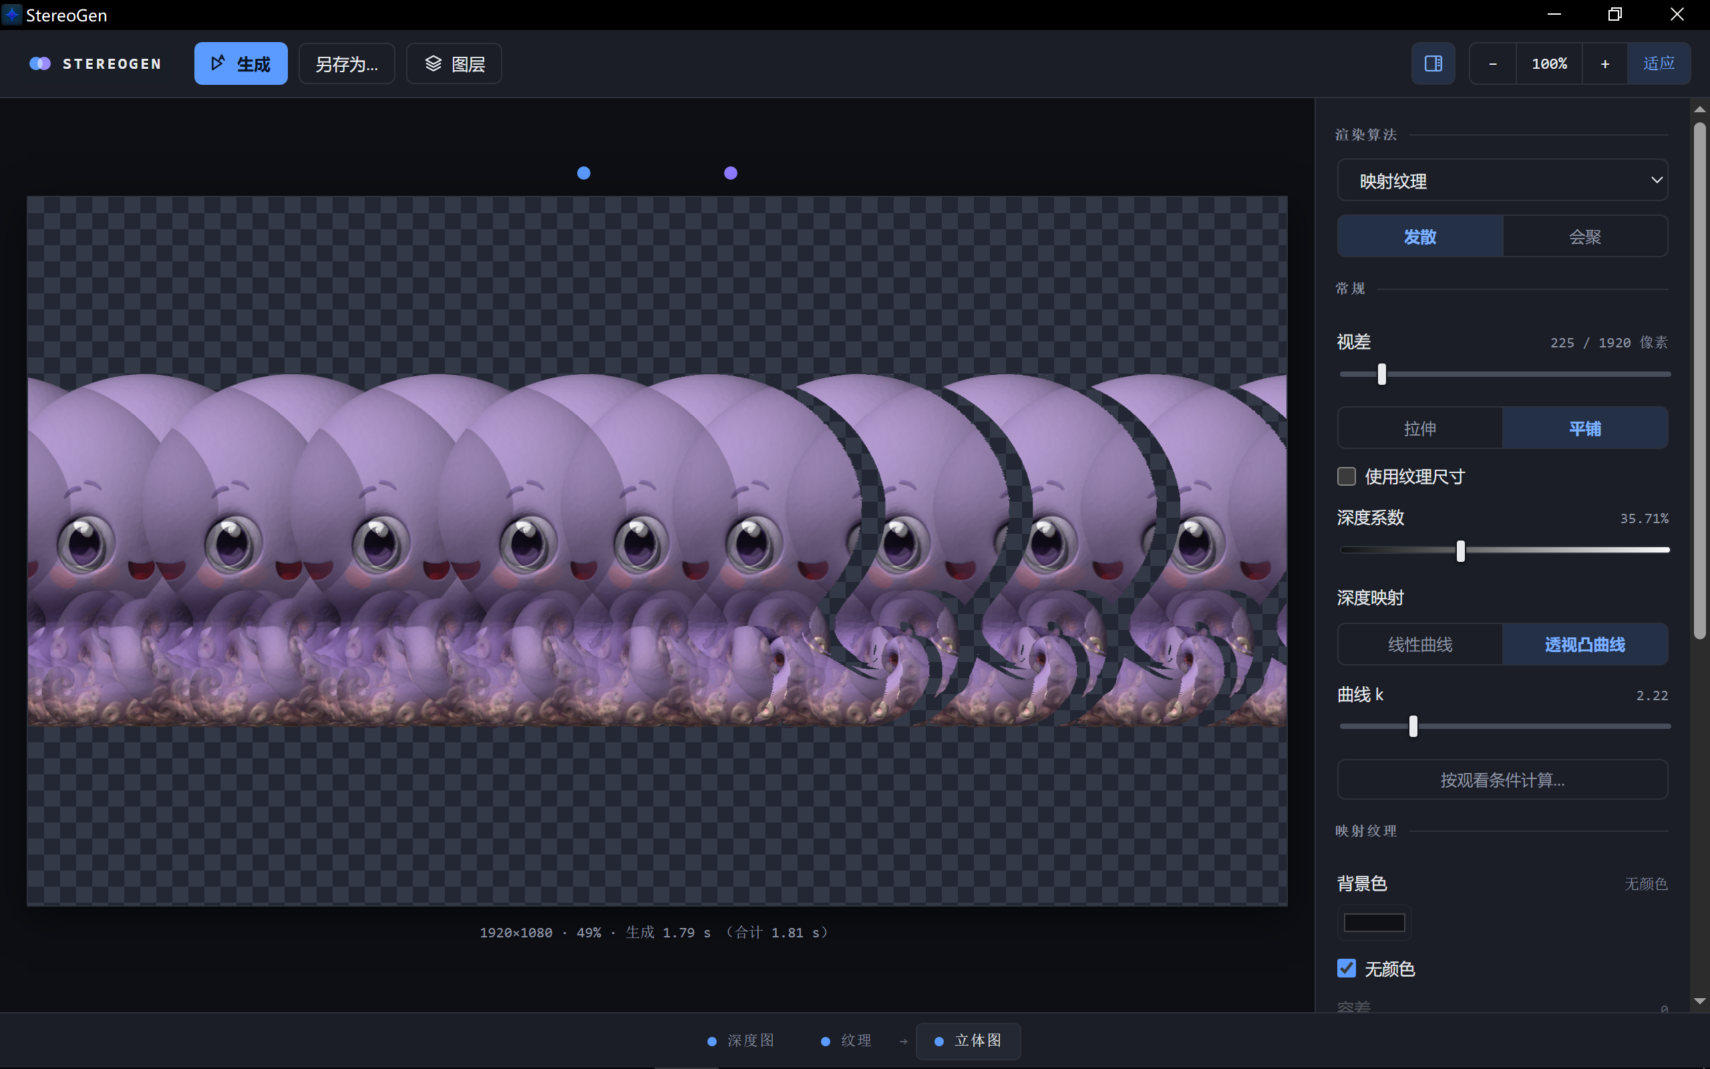The height and width of the screenshot is (1069, 1710).
Task: Zoom in with the plus button
Action: [x=1604, y=63]
